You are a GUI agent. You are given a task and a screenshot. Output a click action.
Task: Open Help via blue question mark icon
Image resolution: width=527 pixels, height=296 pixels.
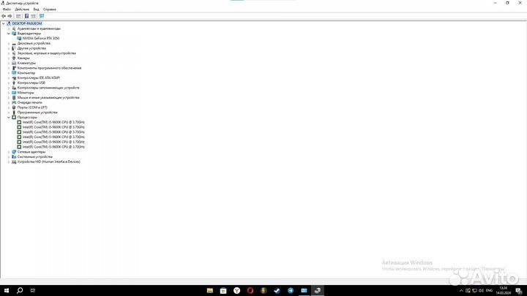coord(26,16)
